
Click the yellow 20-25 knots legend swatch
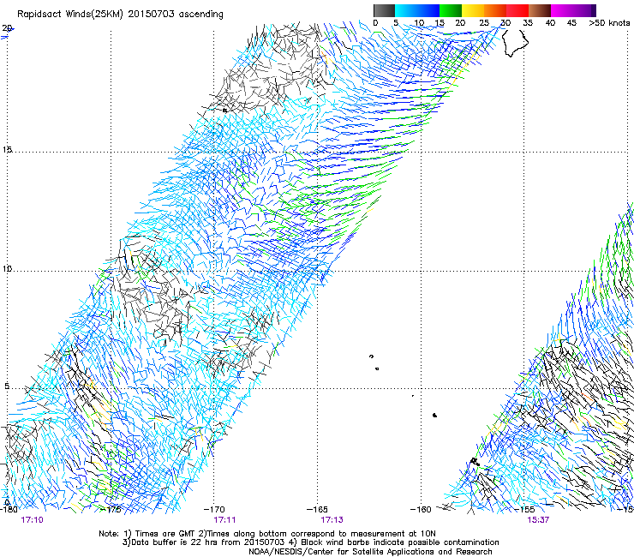(x=473, y=10)
